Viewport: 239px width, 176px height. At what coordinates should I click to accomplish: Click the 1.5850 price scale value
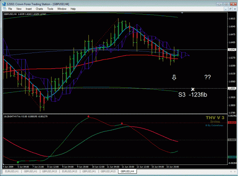click(232, 105)
